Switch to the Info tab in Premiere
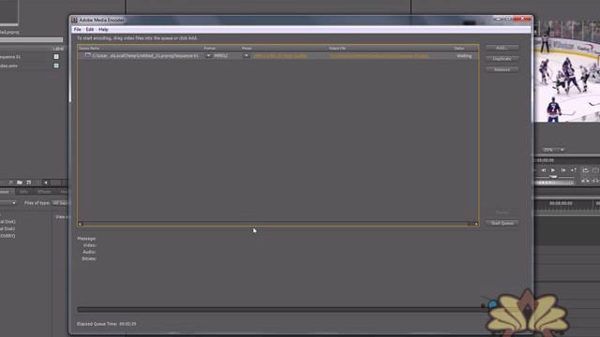 [x=23, y=191]
